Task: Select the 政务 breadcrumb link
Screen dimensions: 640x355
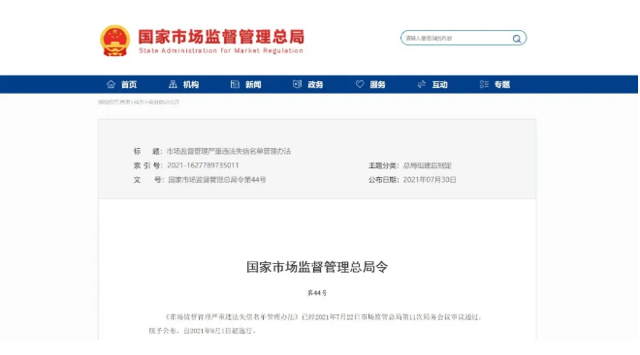Action: (x=139, y=103)
